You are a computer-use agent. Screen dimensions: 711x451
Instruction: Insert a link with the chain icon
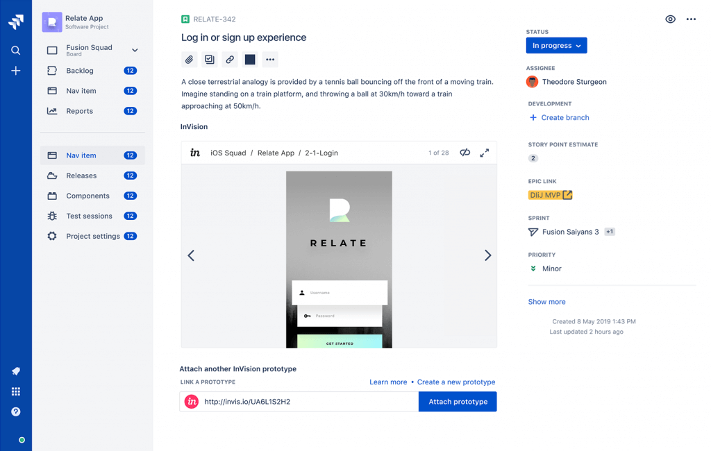[x=229, y=60]
